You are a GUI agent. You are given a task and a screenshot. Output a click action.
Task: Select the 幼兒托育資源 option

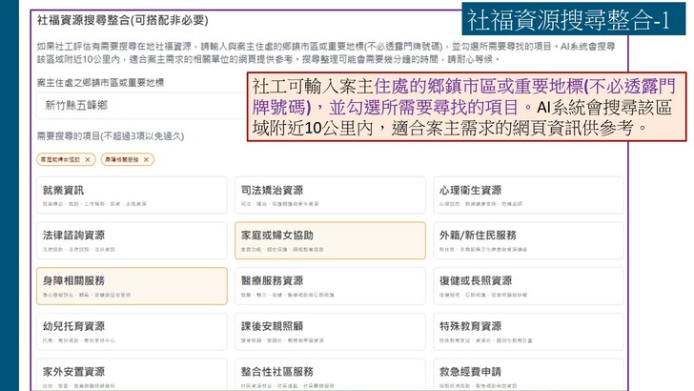pos(132,331)
